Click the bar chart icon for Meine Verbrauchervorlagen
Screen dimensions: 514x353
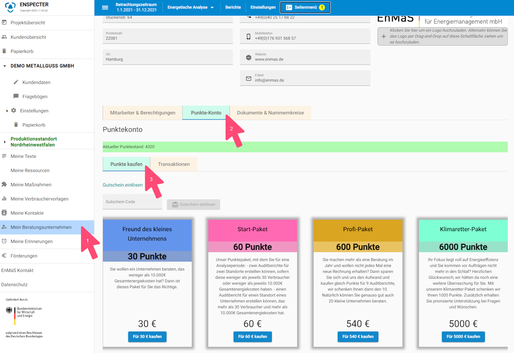pyautogui.click(x=4, y=199)
